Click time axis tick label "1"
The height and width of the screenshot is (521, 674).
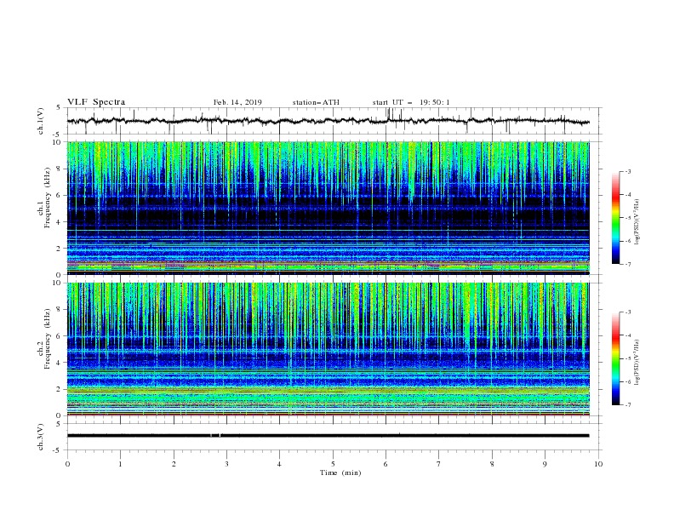(x=120, y=464)
